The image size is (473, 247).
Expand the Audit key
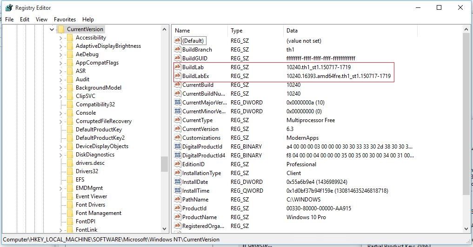(60, 80)
